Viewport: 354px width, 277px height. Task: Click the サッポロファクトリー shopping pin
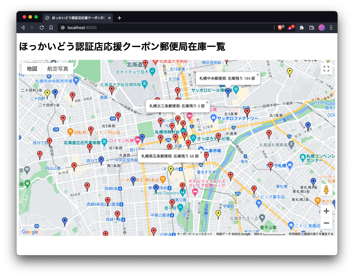tap(214, 118)
